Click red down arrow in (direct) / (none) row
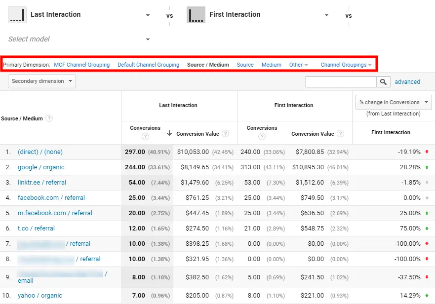The height and width of the screenshot is (304, 435). point(427,152)
